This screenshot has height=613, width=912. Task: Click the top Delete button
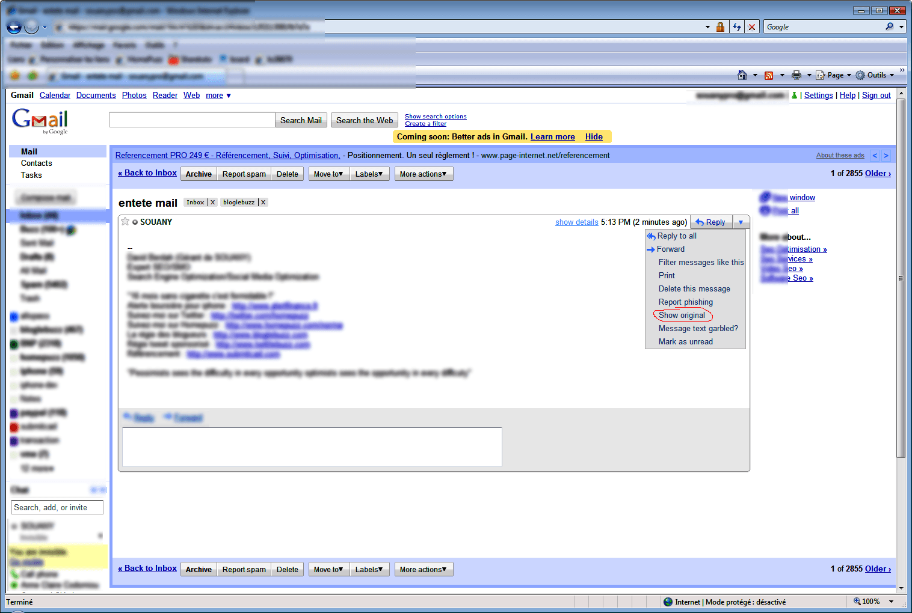click(x=287, y=174)
